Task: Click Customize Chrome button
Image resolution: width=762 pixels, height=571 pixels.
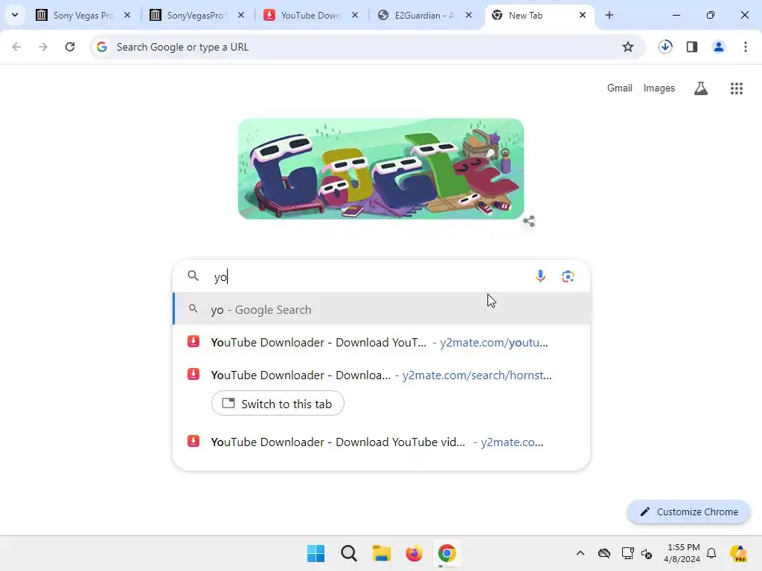Action: [x=688, y=512]
